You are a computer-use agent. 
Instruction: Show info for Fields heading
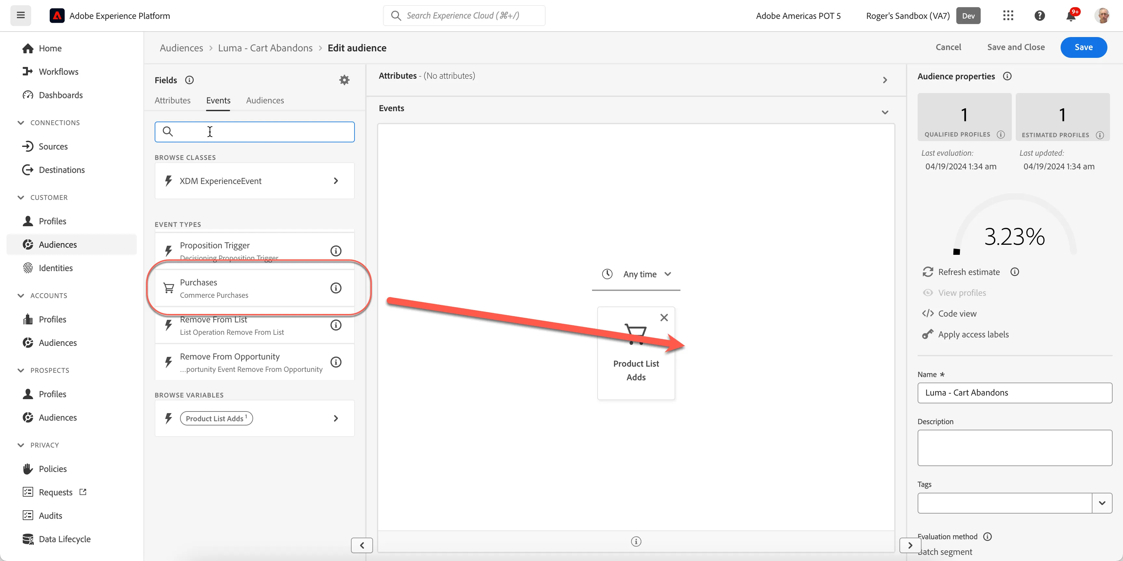(189, 80)
